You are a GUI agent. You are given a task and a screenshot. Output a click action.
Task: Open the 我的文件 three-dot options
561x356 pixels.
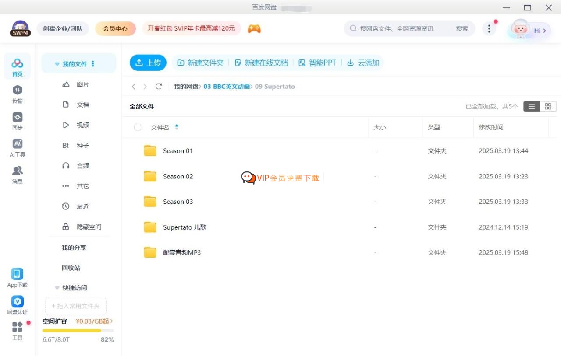(x=93, y=64)
